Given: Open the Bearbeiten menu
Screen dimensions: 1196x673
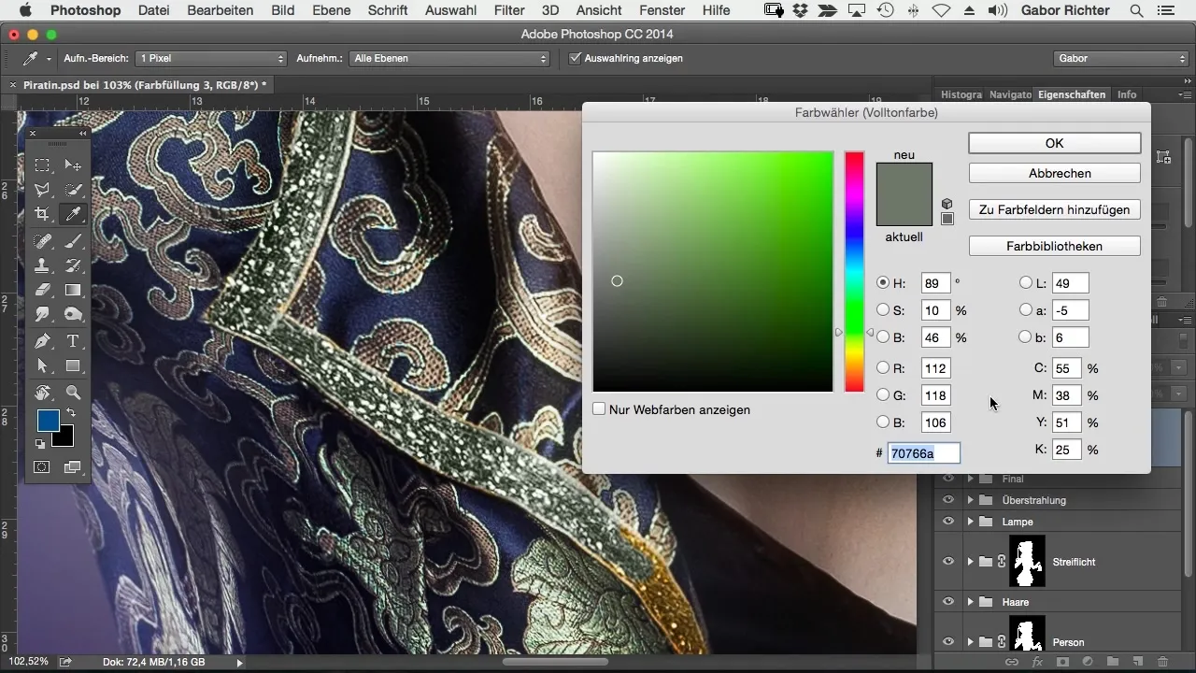Looking at the screenshot, I should [221, 10].
